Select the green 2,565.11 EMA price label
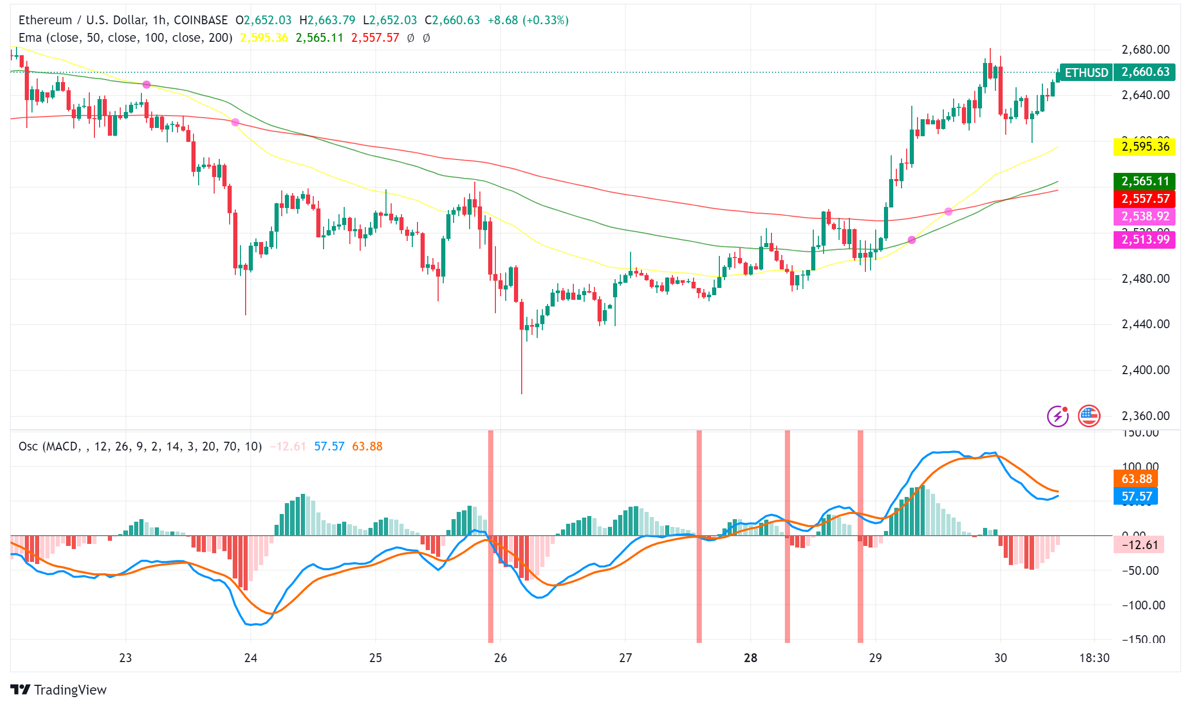The image size is (1191, 708). click(1145, 181)
